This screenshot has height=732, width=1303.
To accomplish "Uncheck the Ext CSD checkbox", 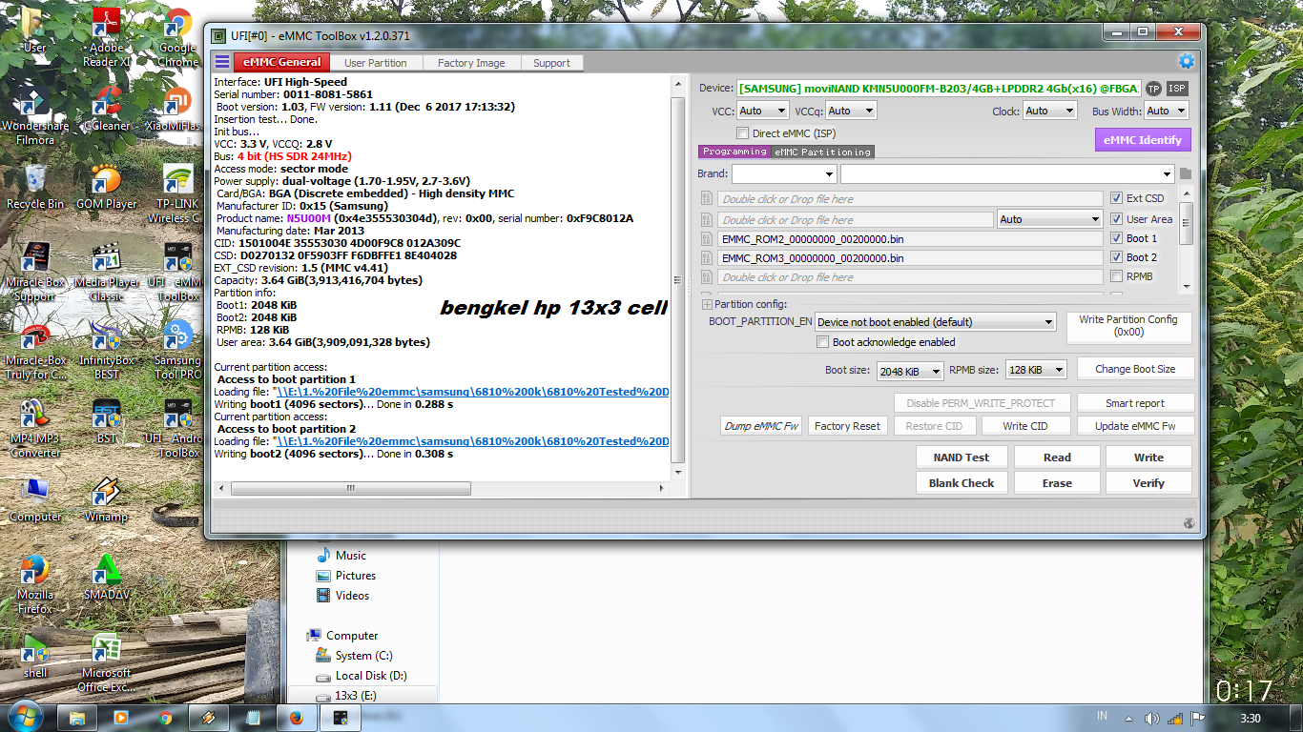I will tap(1116, 198).
